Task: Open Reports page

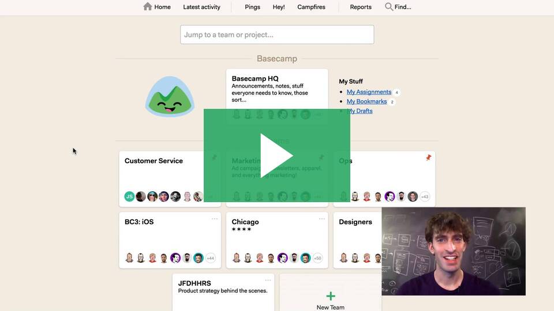Action: [360, 7]
